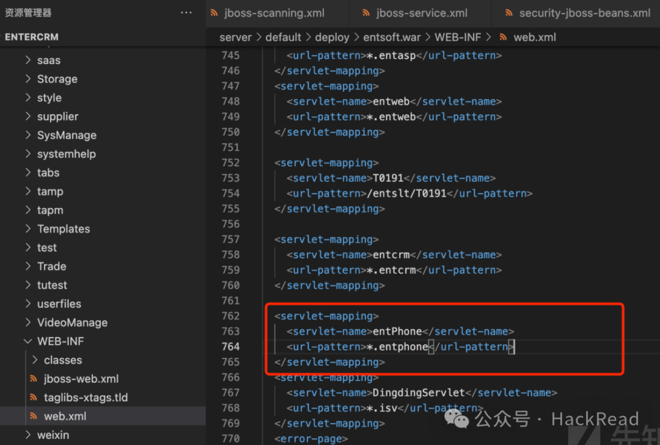Image resolution: width=660 pixels, height=445 pixels.
Task: Select the server breadcrumb segment
Action: coord(235,37)
